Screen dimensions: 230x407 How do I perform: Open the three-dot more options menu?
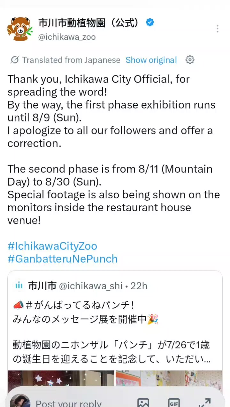(x=217, y=29)
